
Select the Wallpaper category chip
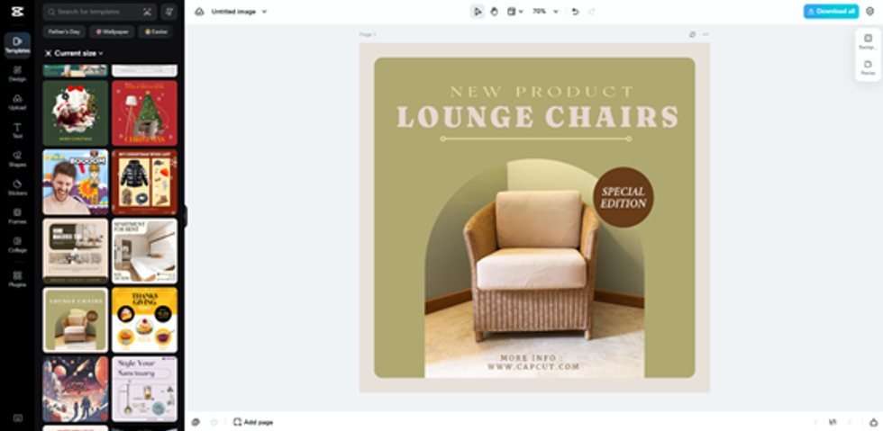(x=112, y=31)
